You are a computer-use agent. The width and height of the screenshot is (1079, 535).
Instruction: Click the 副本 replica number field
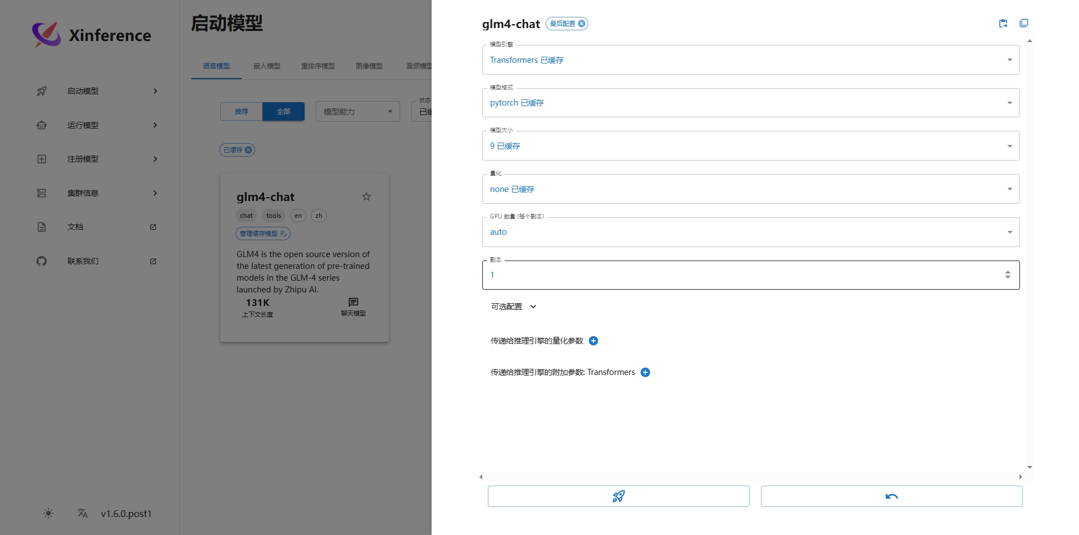click(751, 275)
